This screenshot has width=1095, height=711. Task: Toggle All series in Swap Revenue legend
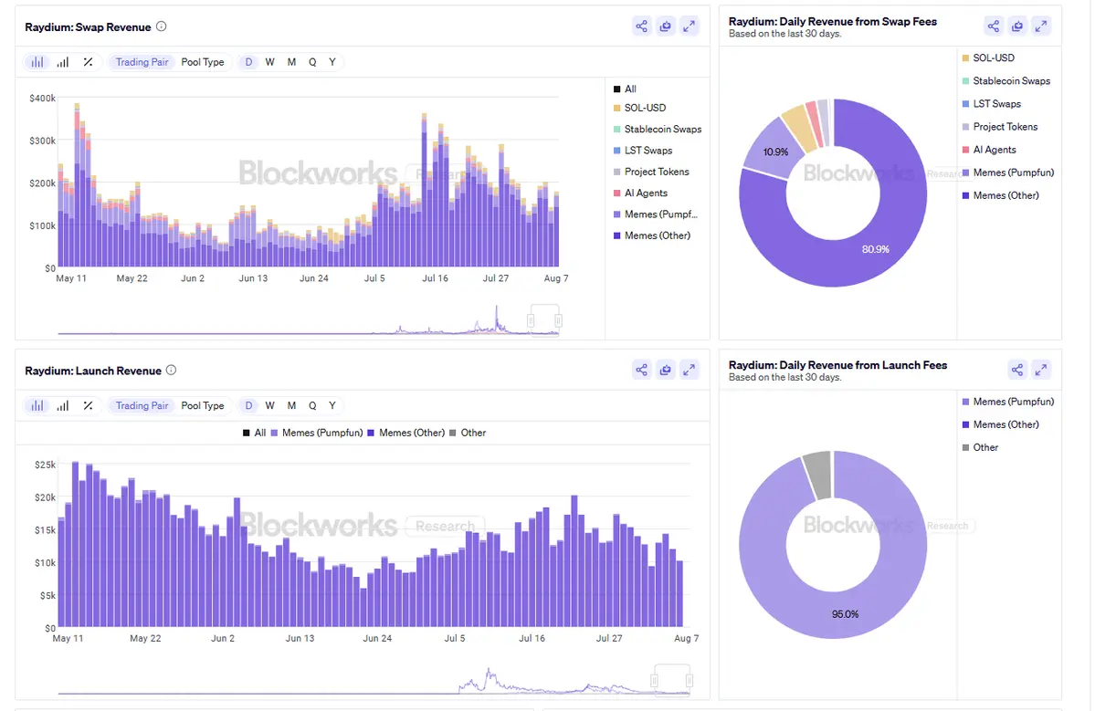(625, 89)
